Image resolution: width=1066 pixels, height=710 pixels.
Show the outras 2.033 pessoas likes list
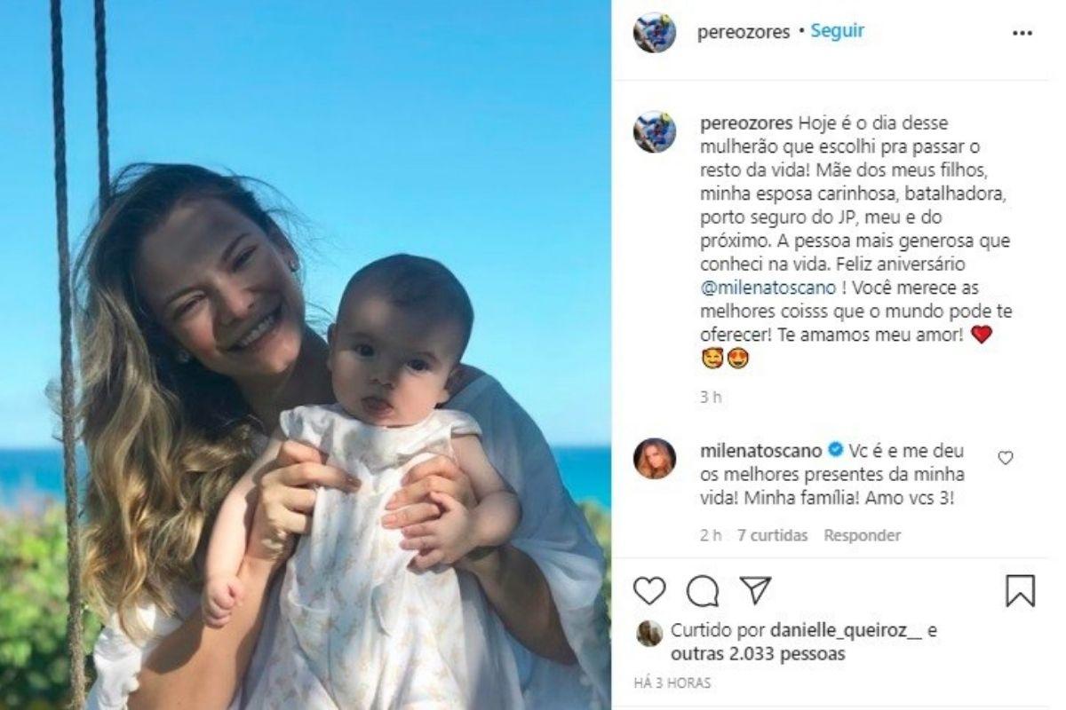[758, 654]
